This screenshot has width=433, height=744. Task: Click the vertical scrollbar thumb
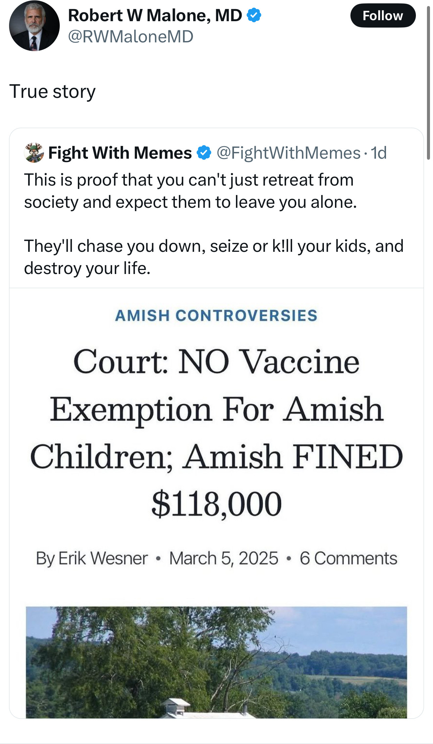pos(428,83)
